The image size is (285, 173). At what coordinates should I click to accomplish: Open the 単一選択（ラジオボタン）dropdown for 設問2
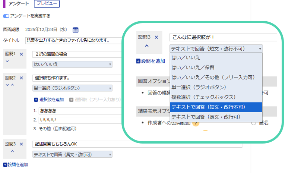pos(73,88)
